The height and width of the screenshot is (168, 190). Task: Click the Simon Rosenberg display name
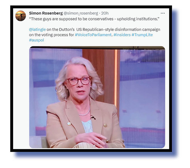click(x=46, y=13)
